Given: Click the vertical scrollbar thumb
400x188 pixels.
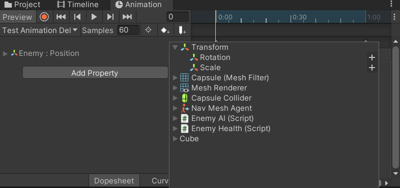Looking at the screenshot, I should 395,108.
